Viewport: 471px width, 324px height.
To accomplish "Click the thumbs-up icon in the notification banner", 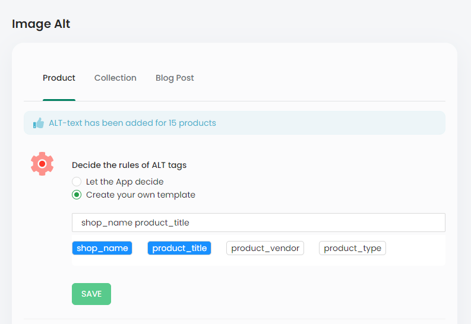I will pyautogui.click(x=39, y=123).
